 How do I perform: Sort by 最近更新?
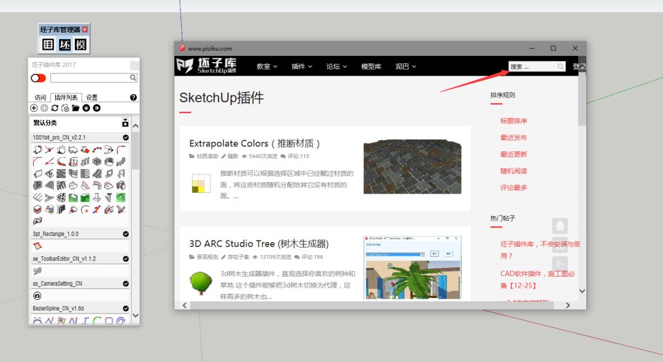[x=513, y=154]
